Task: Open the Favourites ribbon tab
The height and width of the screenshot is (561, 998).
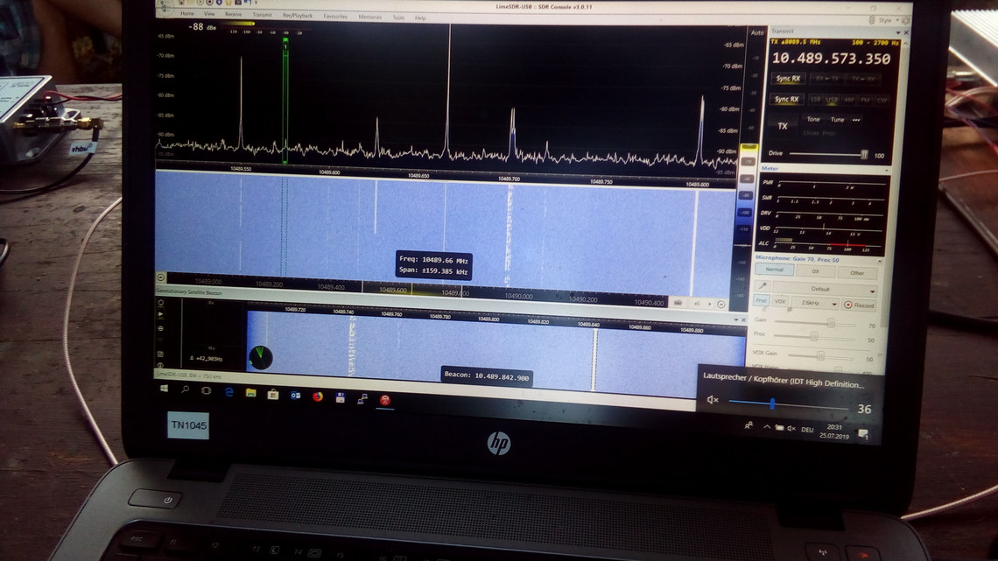Action: click(x=335, y=16)
